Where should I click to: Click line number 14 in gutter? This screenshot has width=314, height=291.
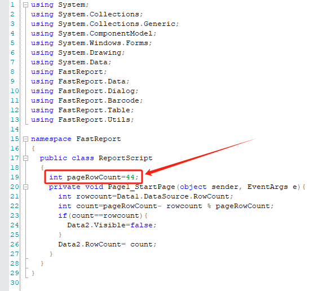click(15, 129)
